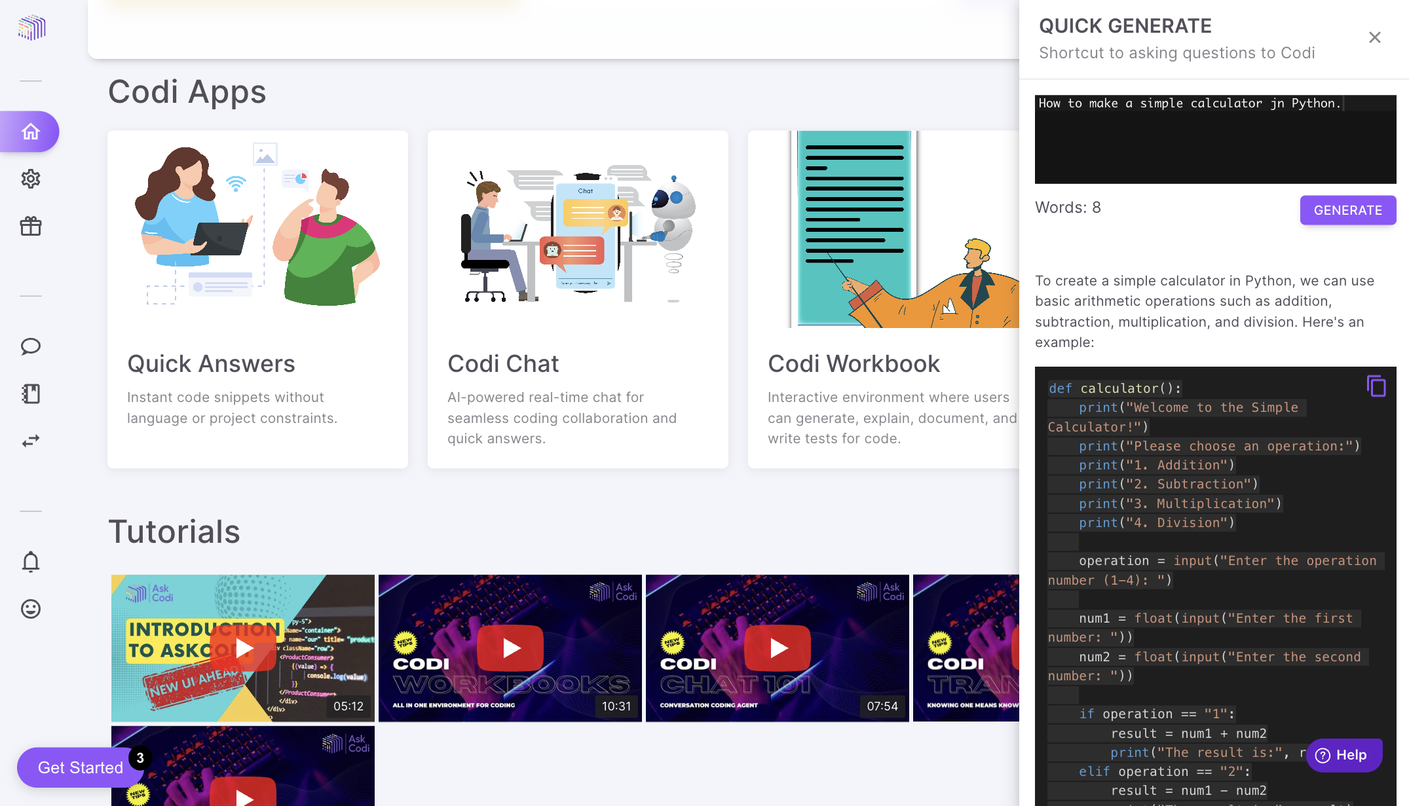Screen dimensions: 1409x806
Task: Click the 'Words: 8' counter text
Action: tap(1068, 208)
